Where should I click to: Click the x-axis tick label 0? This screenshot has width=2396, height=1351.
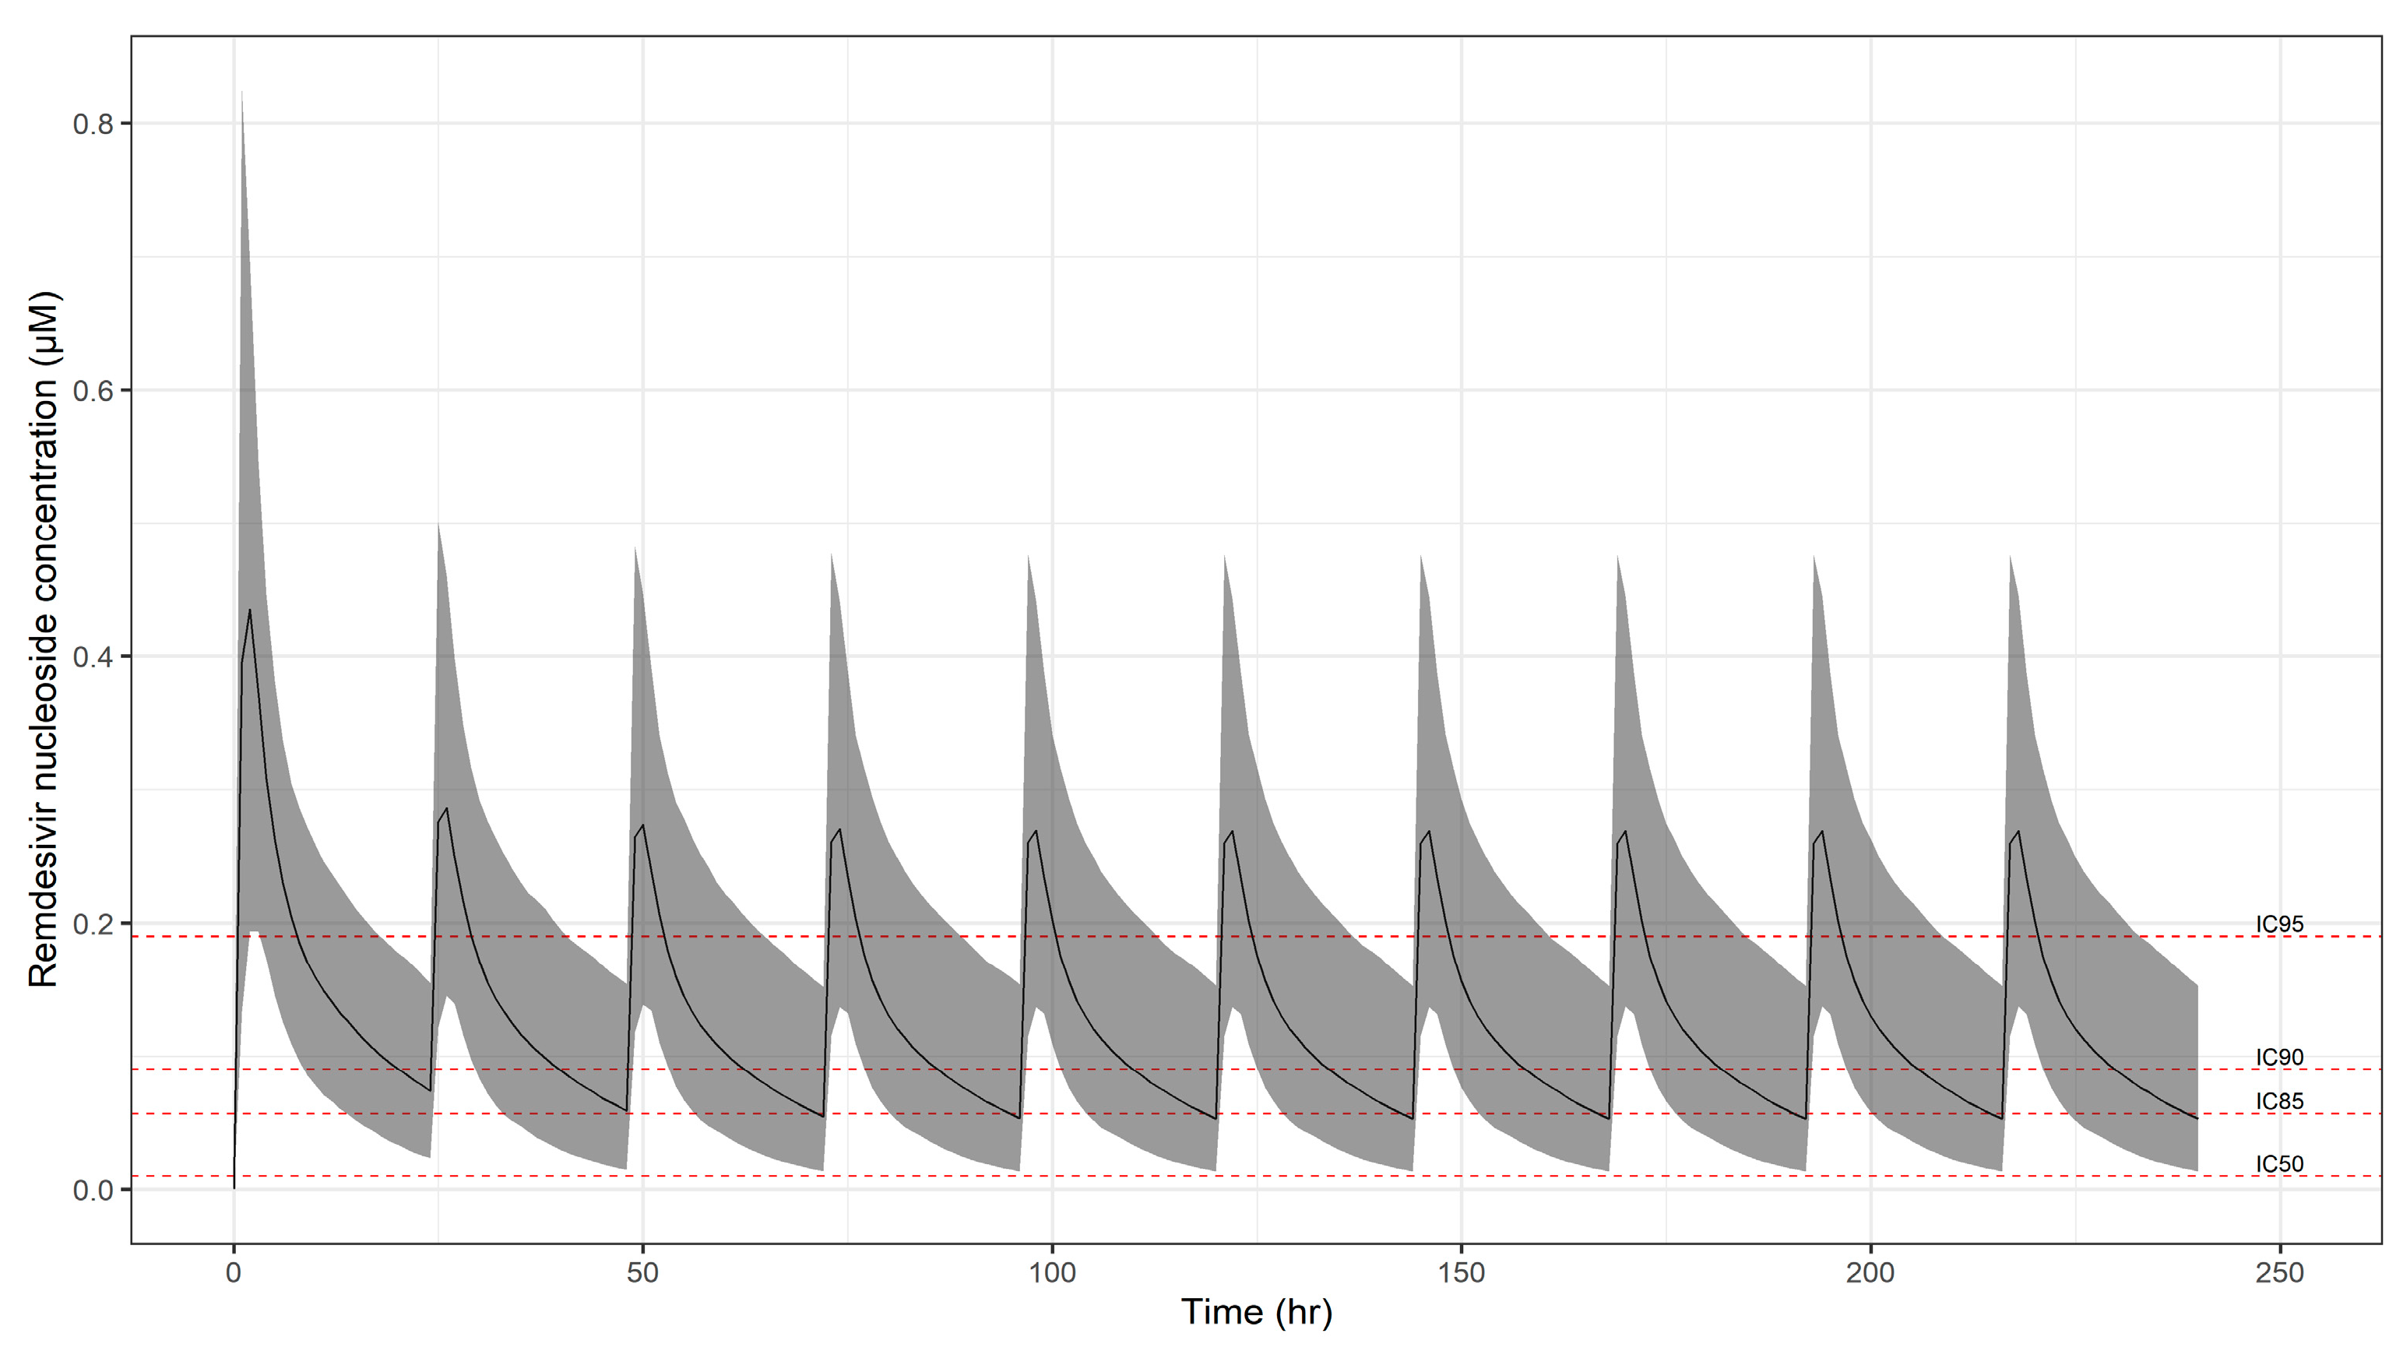(x=234, y=1272)
